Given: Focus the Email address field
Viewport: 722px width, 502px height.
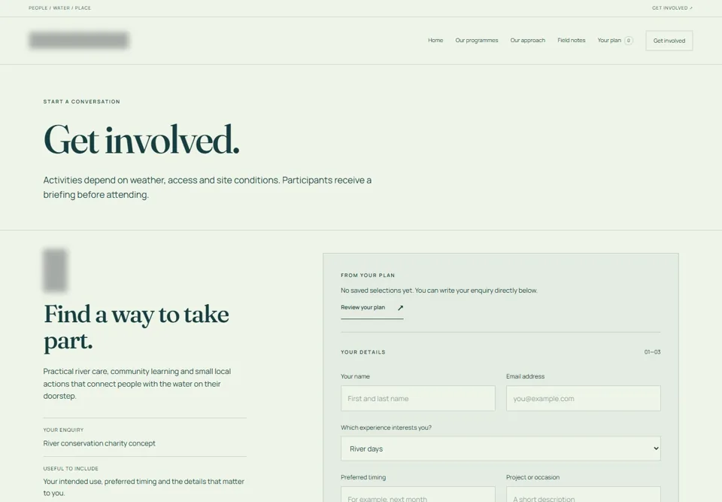Looking at the screenshot, I should point(583,398).
